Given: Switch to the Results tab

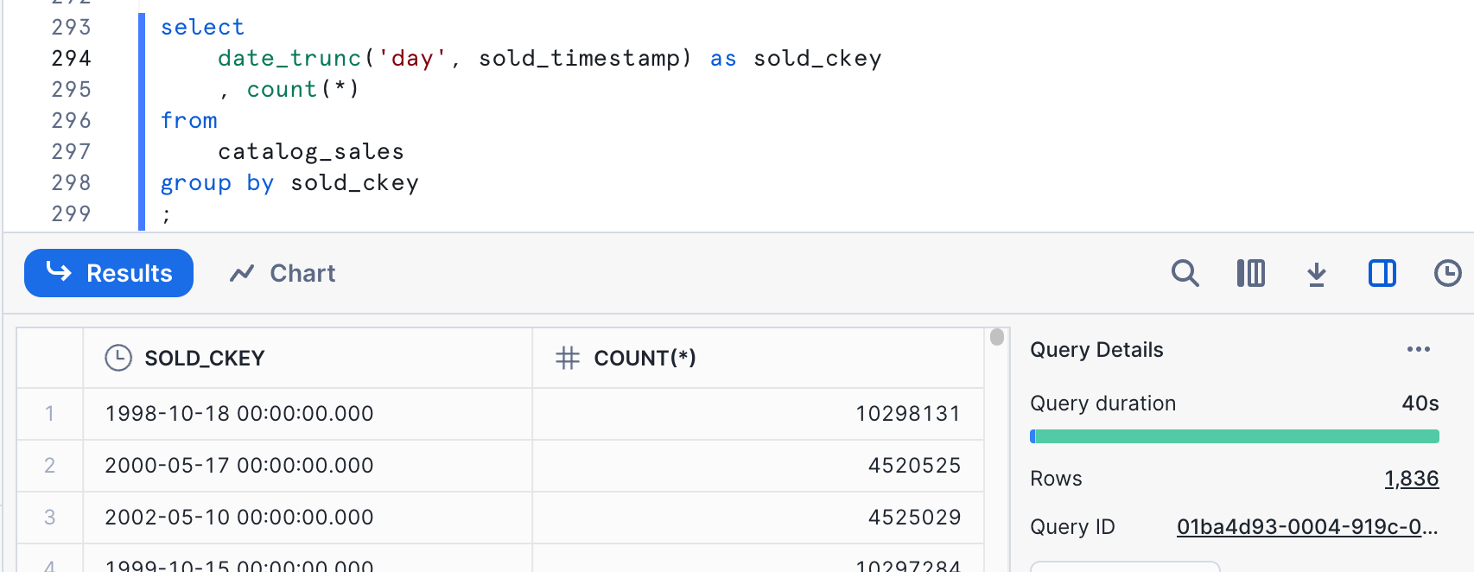Looking at the screenshot, I should pyautogui.click(x=109, y=273).
